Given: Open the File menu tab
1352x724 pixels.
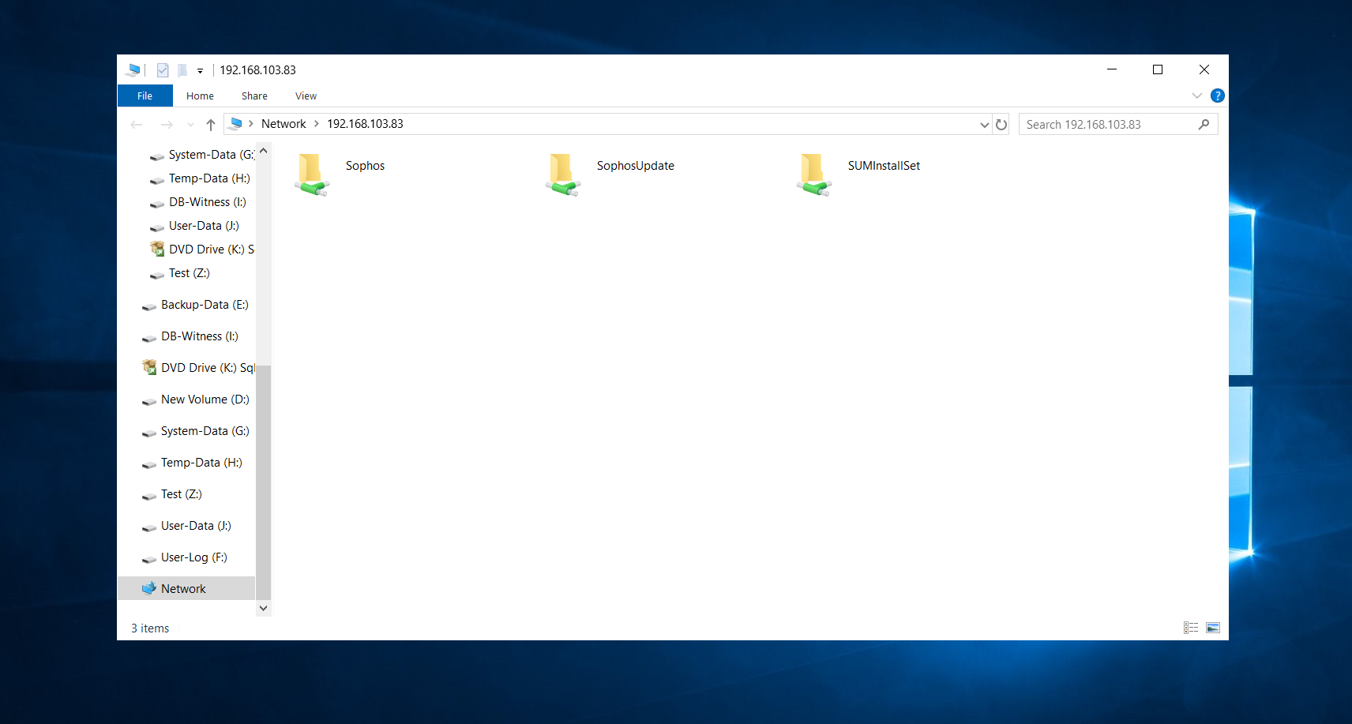Looking at the screenshot, I should 145,96.
